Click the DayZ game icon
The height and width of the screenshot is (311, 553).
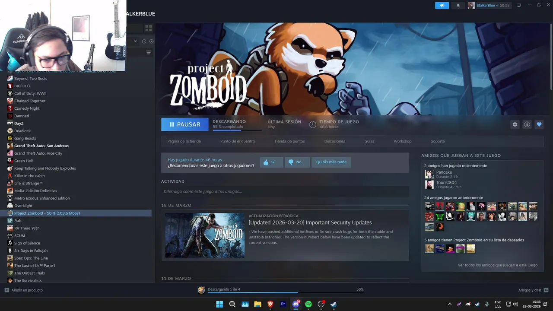point(10,123)
